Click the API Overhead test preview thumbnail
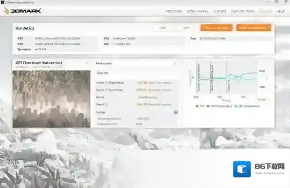Screen dimensions: 290x188 (52, 99)
